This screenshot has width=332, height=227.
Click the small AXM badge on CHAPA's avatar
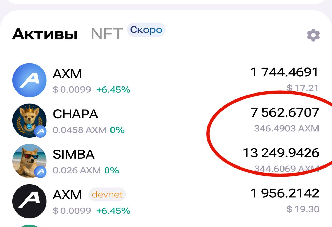tap(40, 131)
